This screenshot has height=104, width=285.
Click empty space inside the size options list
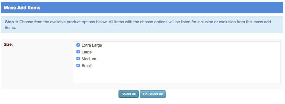tap(176, 74)
